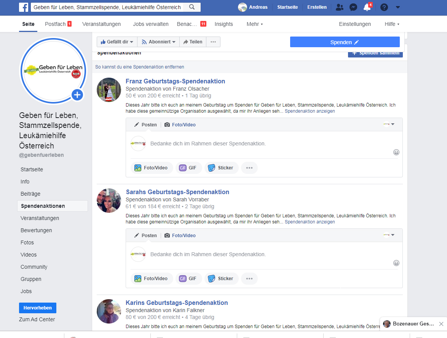Viewport: 447px width, 338px height.
Task: Open friend requests icon in top bar
Action: (339, 7)
